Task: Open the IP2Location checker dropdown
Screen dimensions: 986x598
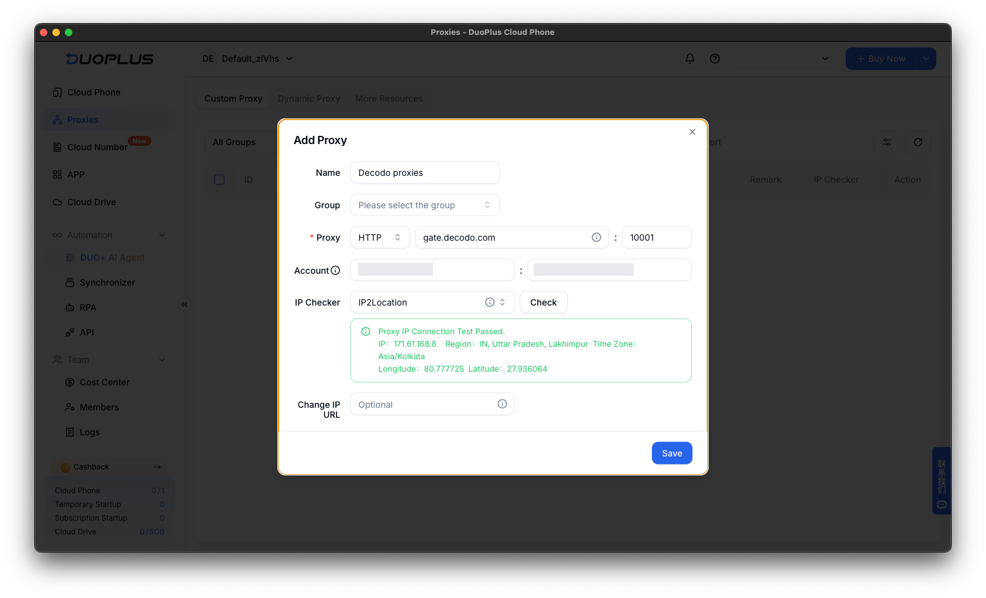Action: 433,302
